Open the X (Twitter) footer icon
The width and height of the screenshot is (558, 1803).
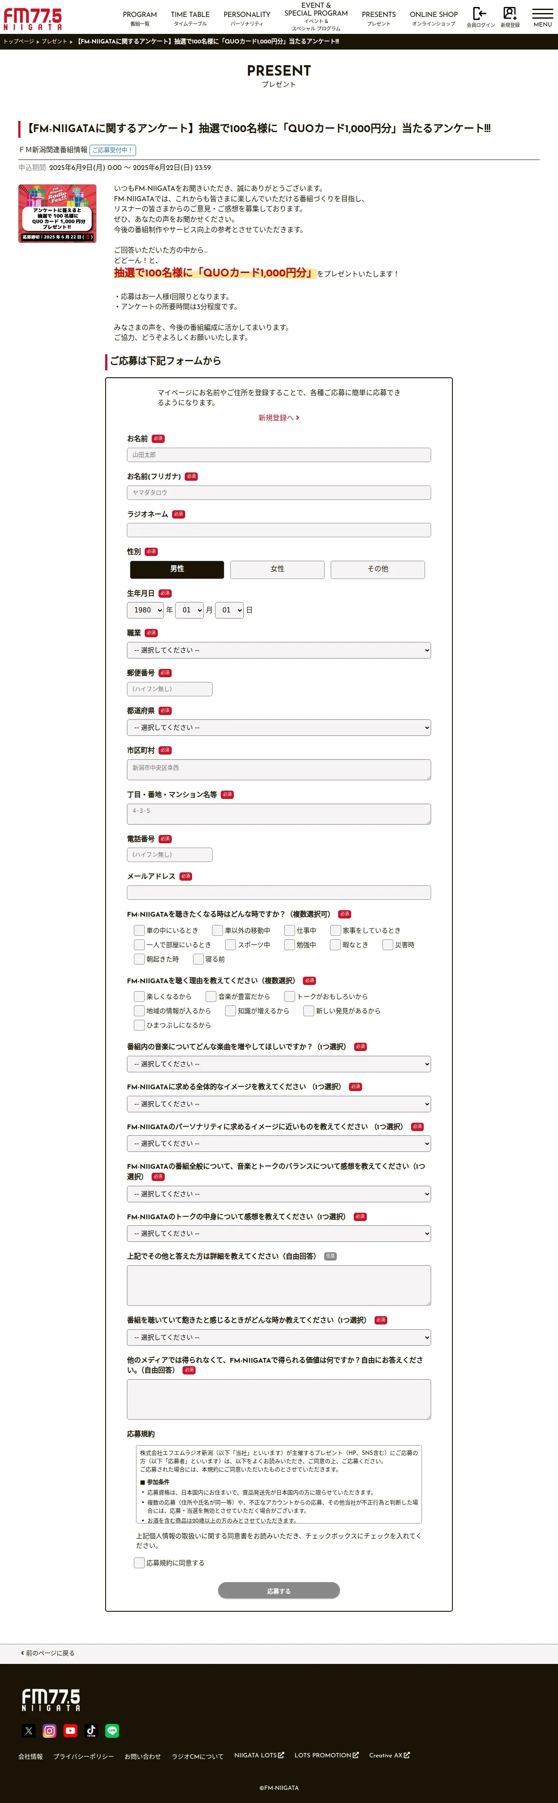pyautogui.click(x=29, y=1730)
